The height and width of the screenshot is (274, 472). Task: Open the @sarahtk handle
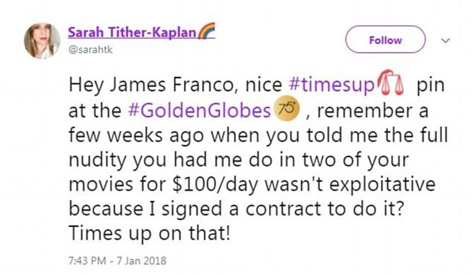tap(90, 50)
